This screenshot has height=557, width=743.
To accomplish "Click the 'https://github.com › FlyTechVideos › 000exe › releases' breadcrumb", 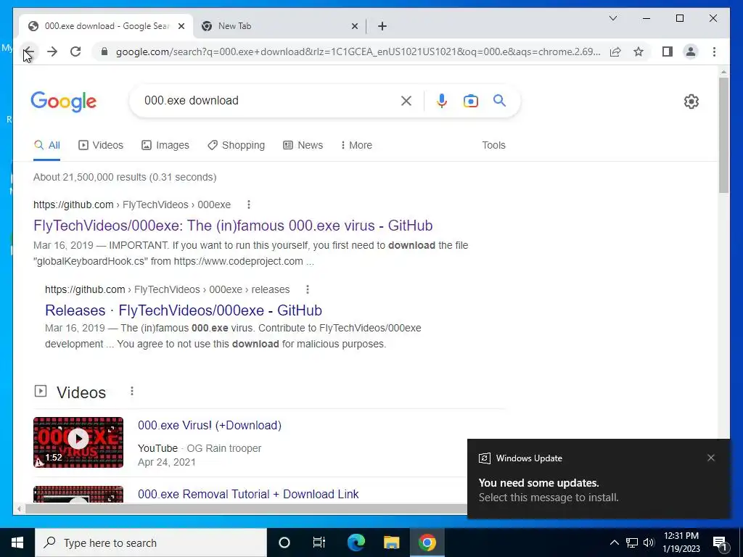I will tap(168, 289).
